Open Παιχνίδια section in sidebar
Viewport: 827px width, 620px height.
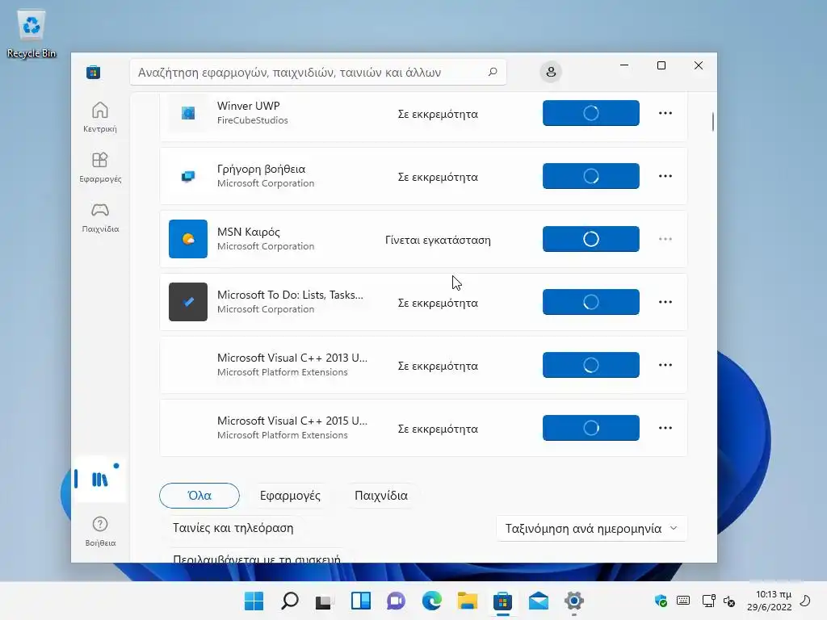click(x=99, y=217)
